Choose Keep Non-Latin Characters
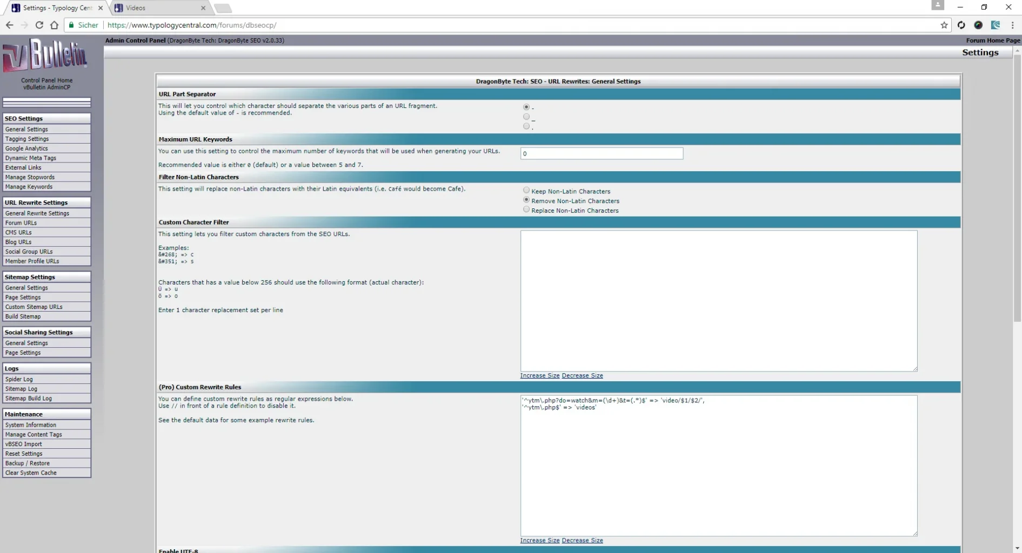This screenshot has width=1022, height=553. point(526,190)
